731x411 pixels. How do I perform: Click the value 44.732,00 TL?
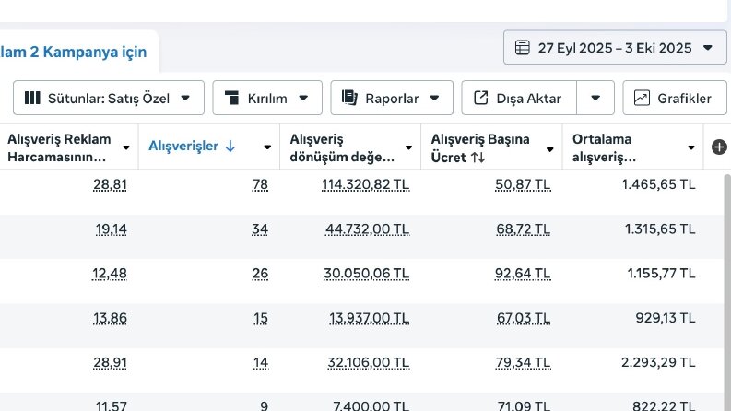(x=368, y=229)
